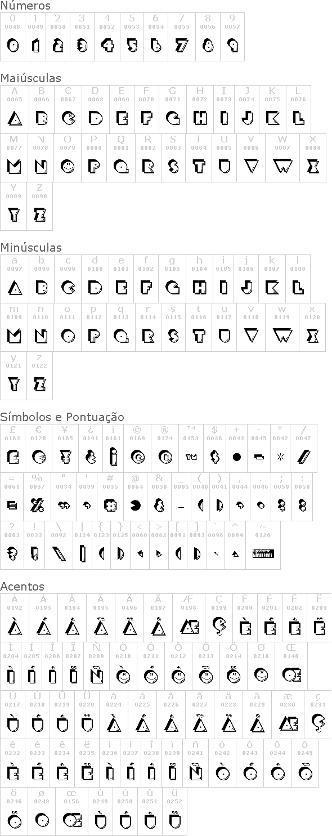Click the digit 0 glyph cell (0048)

12,37
